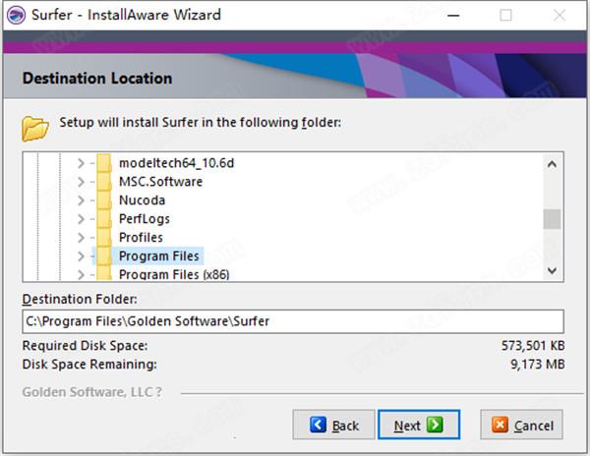Expand the Program Files tree node
Screen dimensions: 590x456
click(81, 256)
